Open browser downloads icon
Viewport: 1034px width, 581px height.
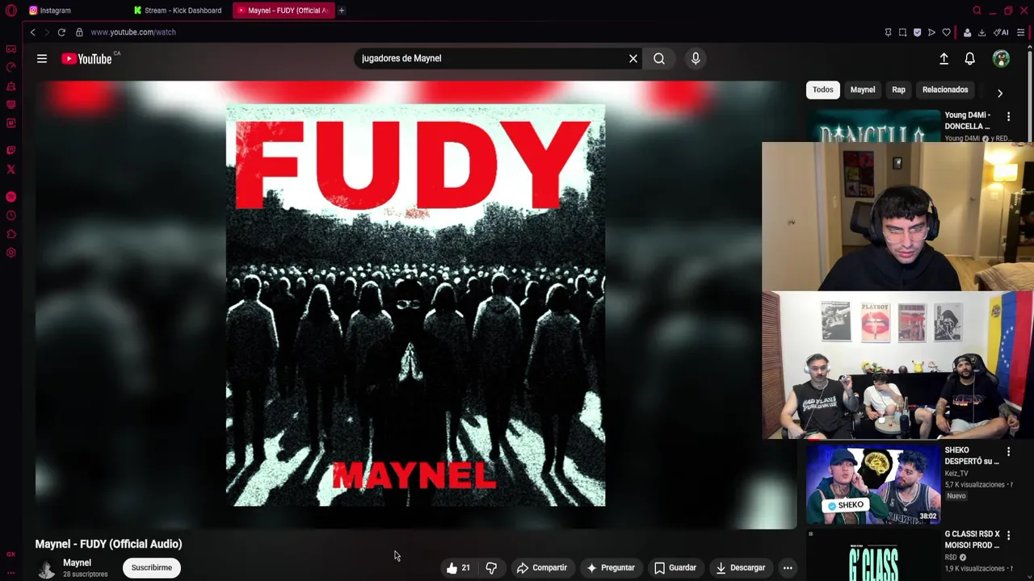[x=981, y=32]
